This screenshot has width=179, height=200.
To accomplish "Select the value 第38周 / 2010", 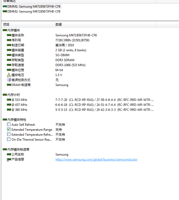I will coord(65,45).
